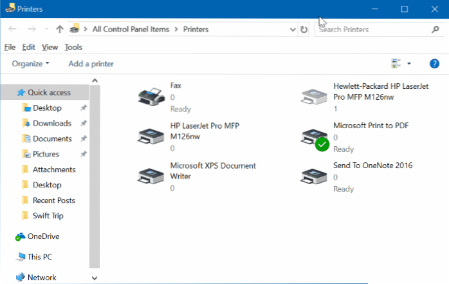Click the Refresh icon in address bar
The width and height of the screenshot is (449, 284).
304,29
